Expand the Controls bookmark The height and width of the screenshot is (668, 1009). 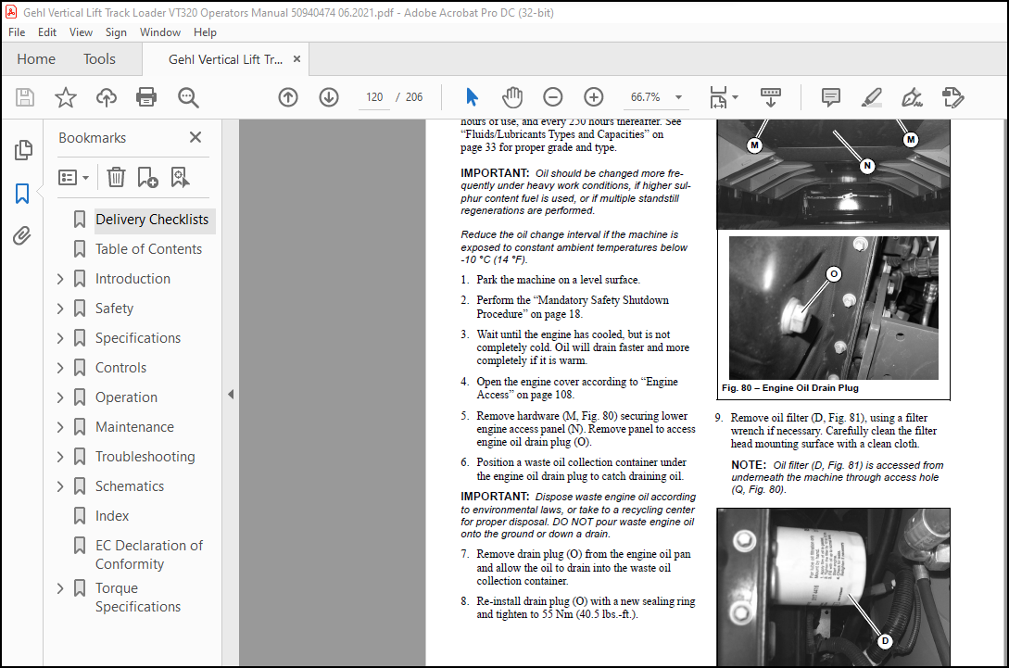point(60,368)
